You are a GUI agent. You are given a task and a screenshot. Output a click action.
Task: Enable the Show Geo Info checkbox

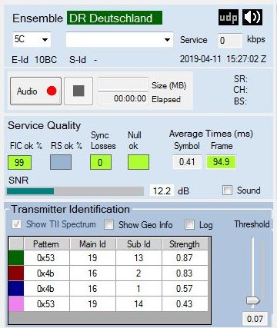(108, 224)
